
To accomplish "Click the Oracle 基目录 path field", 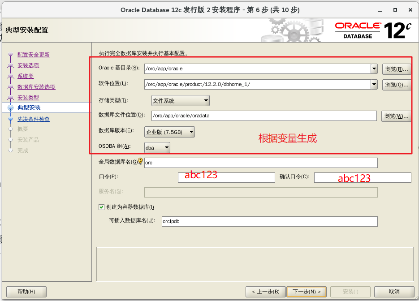I will pos(257,69).
